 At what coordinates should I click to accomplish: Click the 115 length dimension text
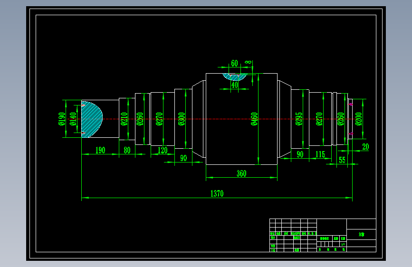pyautogui.click(x=320, y=154)
